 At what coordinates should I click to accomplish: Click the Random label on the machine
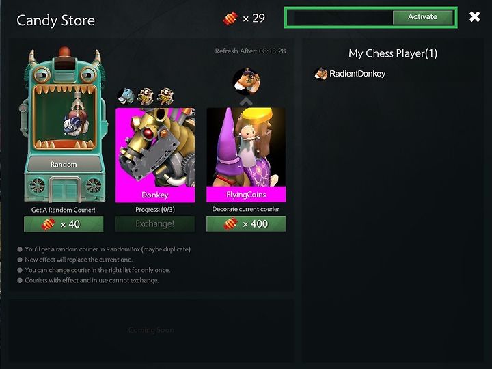click(x=64, y=165)
